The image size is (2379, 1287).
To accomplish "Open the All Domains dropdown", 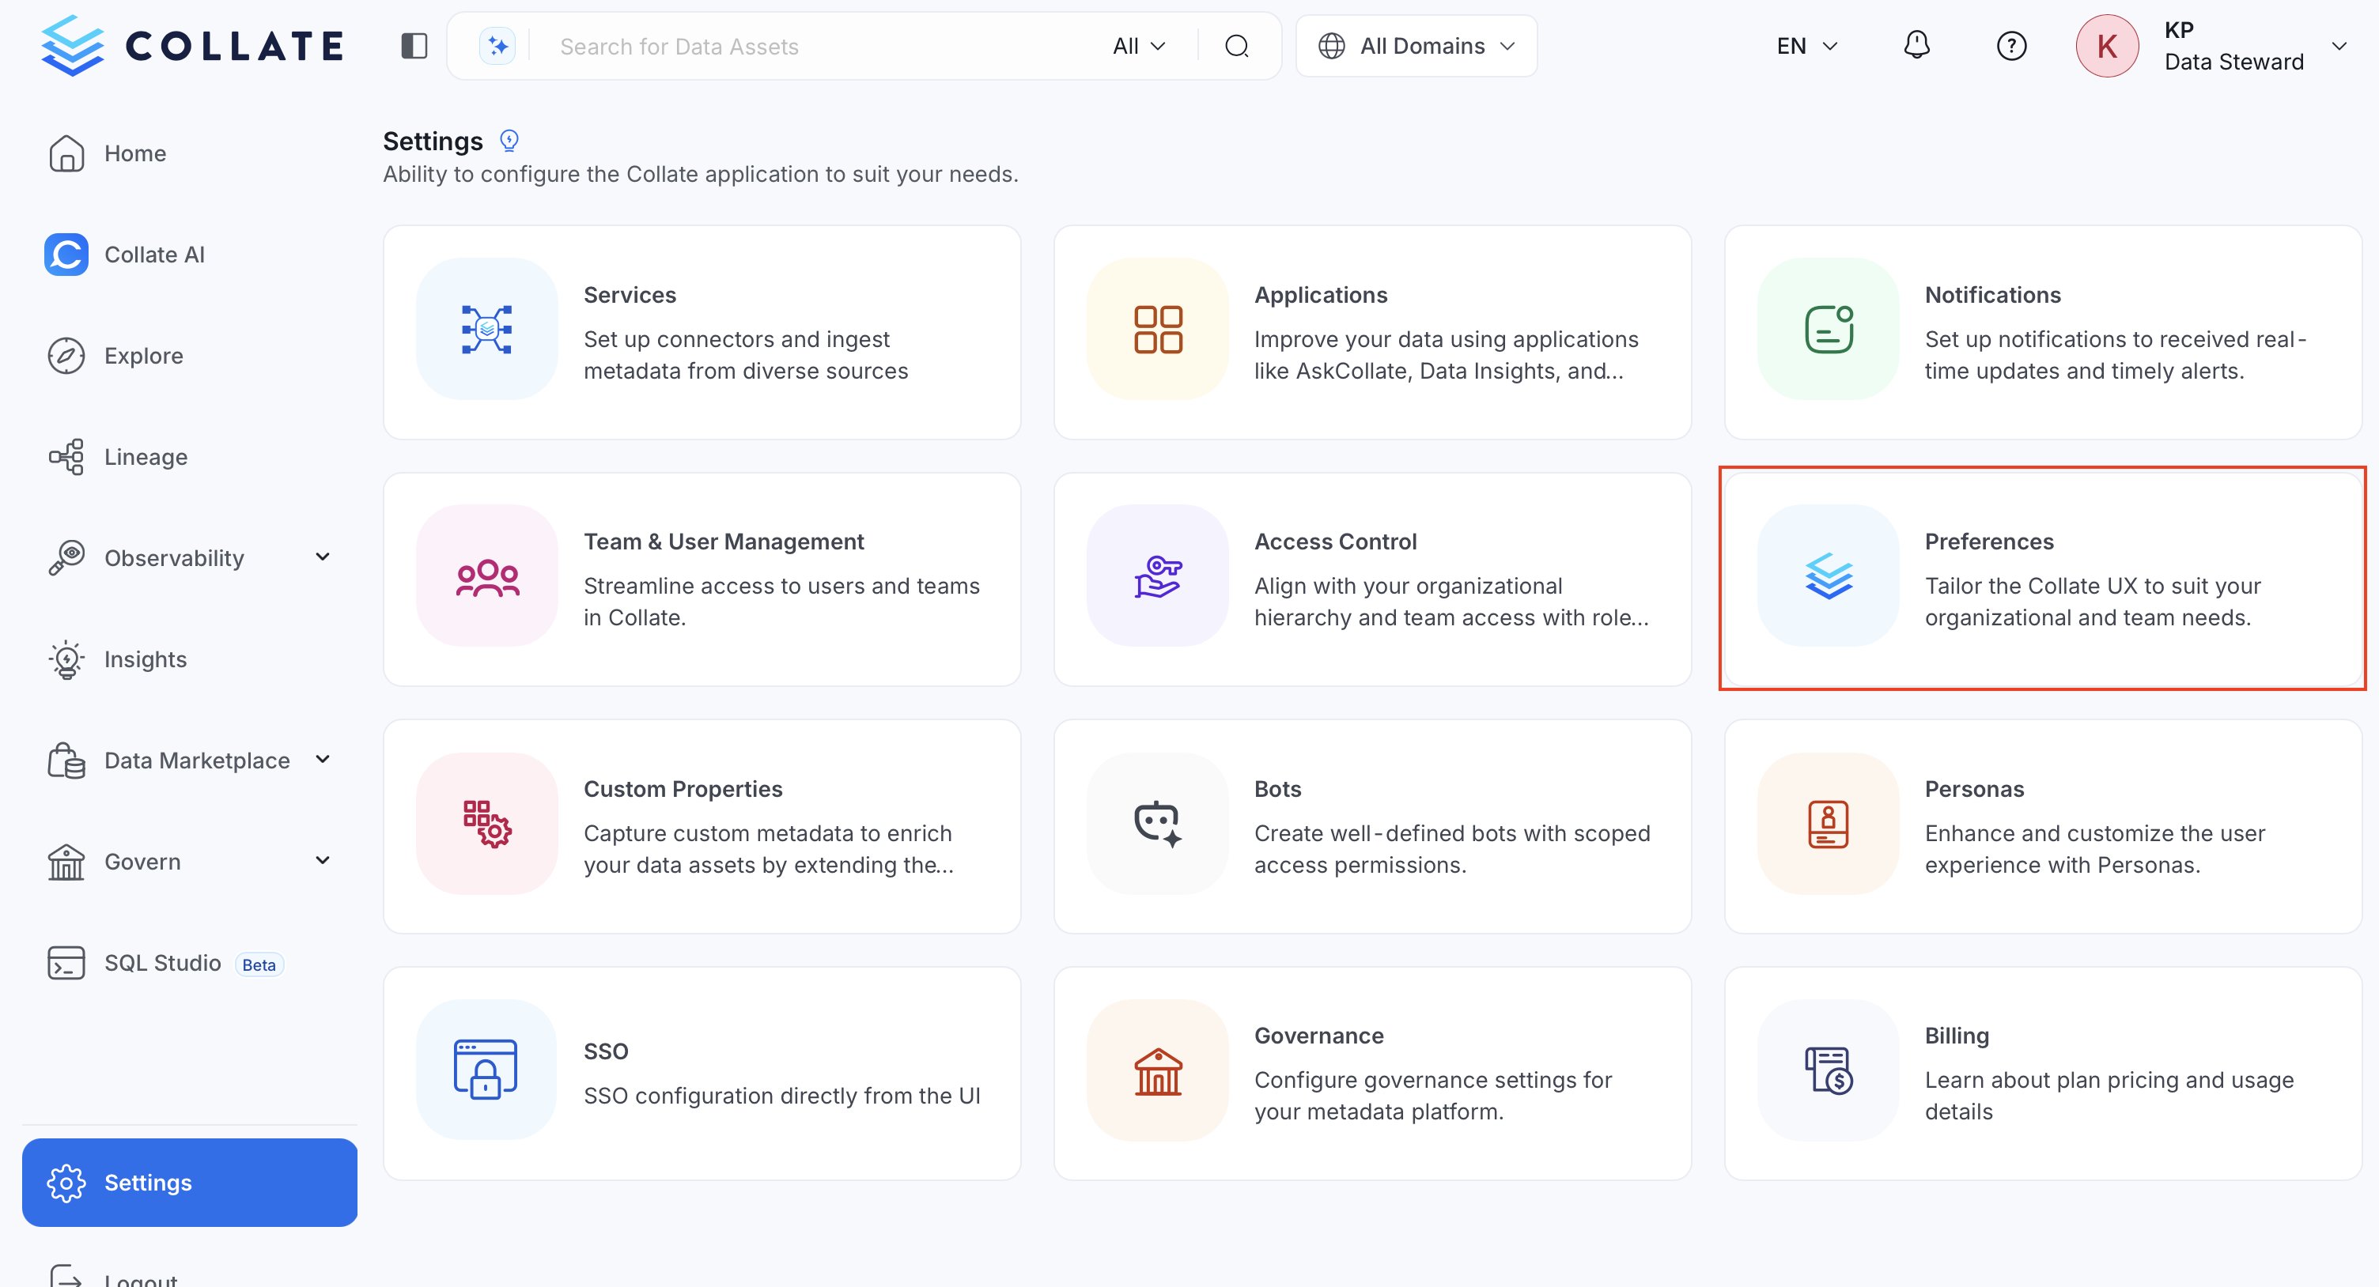I will coord(1416,46).
